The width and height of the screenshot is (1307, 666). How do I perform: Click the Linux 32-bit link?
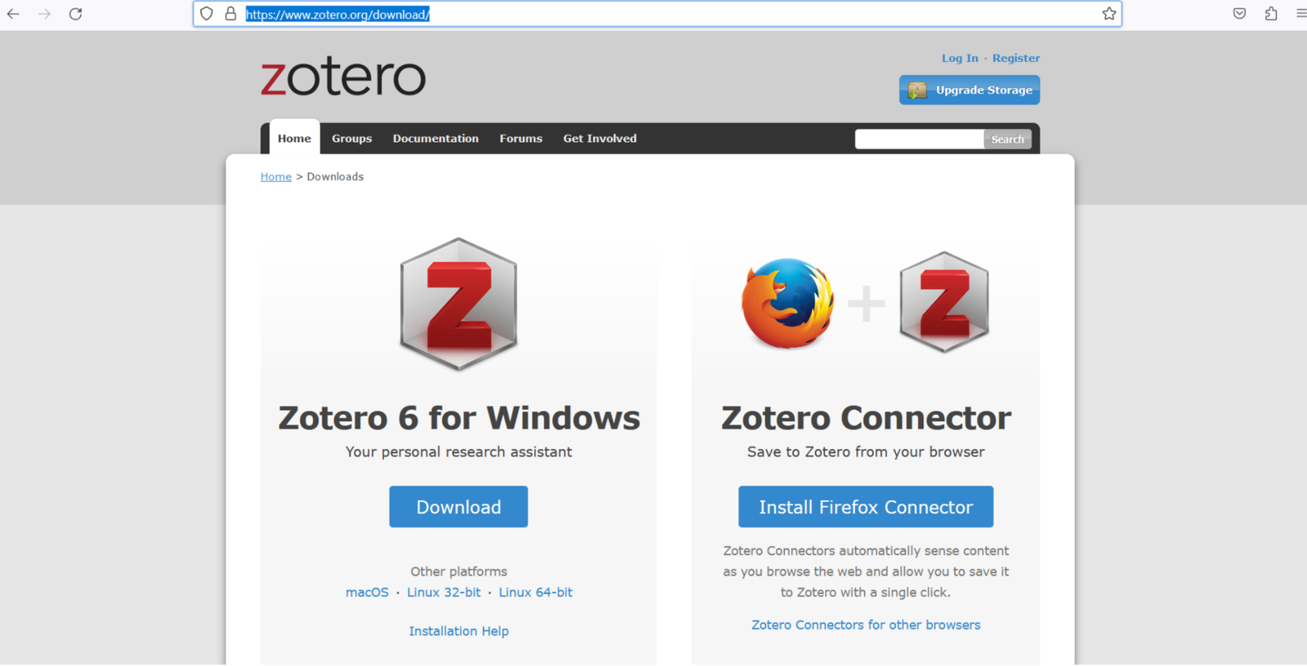click(x=444, y=593)
